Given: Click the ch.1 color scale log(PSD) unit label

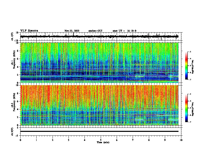Looking at the screenshot, I should pos(193,67).
